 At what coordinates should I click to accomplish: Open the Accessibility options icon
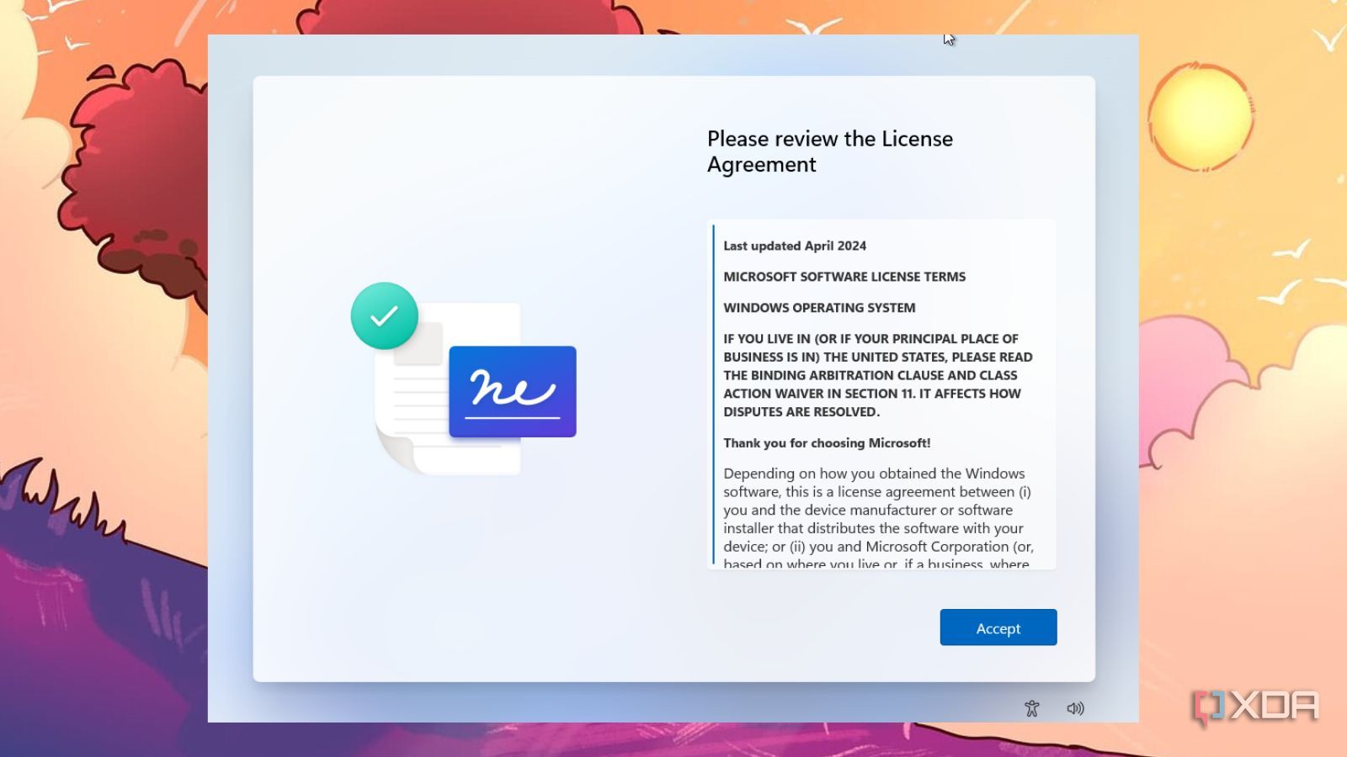(1032, 708)
